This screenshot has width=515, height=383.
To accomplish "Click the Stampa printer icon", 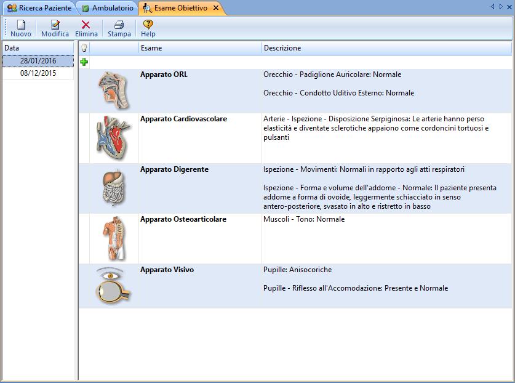I will (x=119, y=25).
